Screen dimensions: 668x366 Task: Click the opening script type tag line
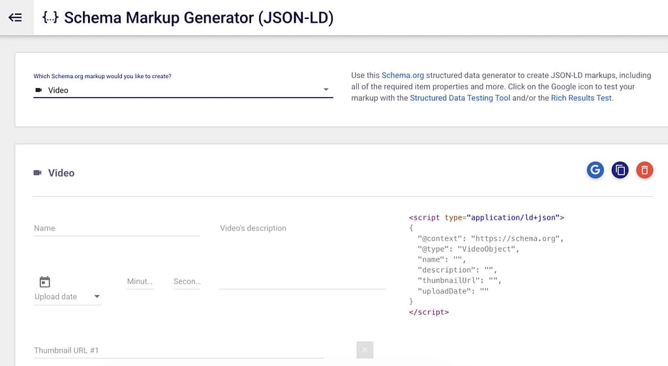[486, 218]
